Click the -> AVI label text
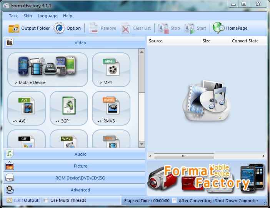Screen dimensions: 270x208 tap(19, 121)
